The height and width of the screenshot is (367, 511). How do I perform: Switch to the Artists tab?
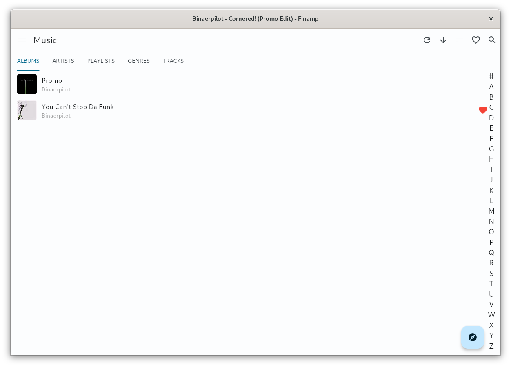point(63,61)
